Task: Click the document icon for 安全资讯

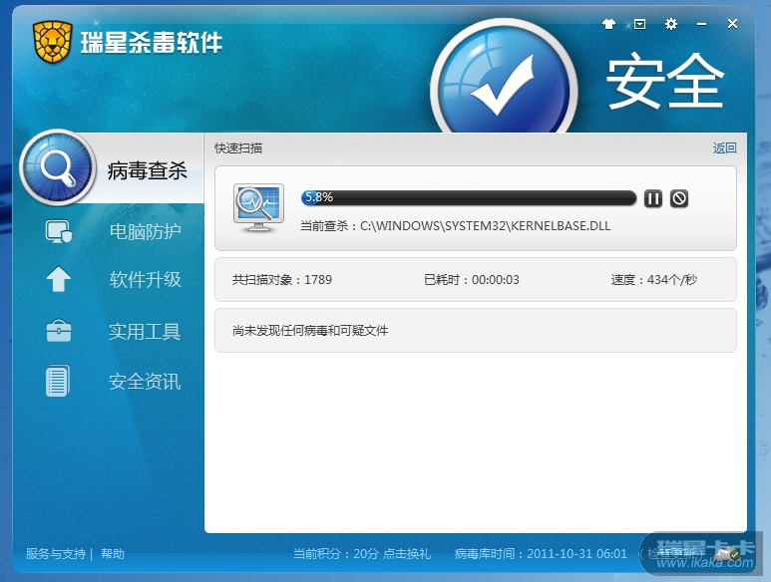Action: pyautogui.click(x=58, y=381)
